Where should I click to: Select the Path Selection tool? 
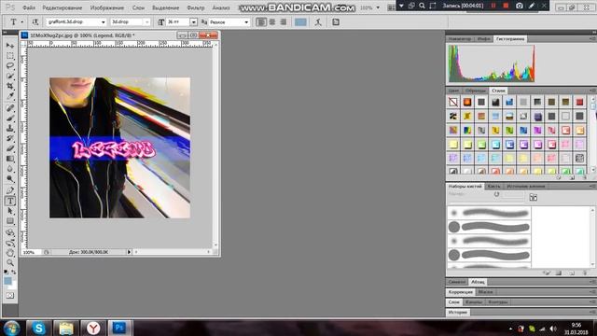point(10,211)
